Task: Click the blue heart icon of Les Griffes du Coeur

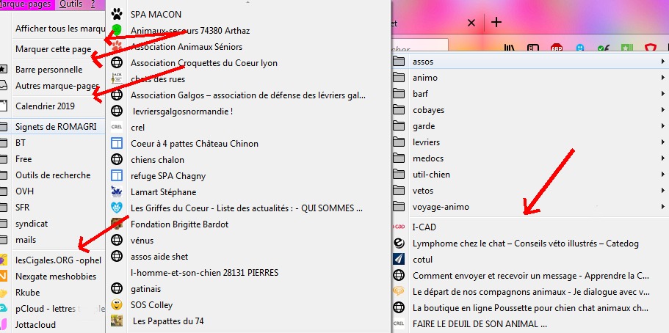Action: pyautogui.click(x=117, y=208)
